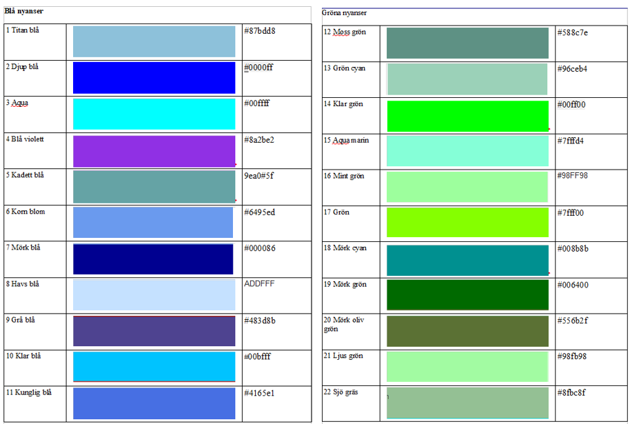Image resolution: width=630 pixels, height=424 pixels.
Task: Click the hex code #4165e1
Action: [x=259, y=393]
